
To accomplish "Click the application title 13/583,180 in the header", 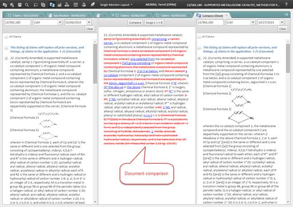I will [233, 5].
